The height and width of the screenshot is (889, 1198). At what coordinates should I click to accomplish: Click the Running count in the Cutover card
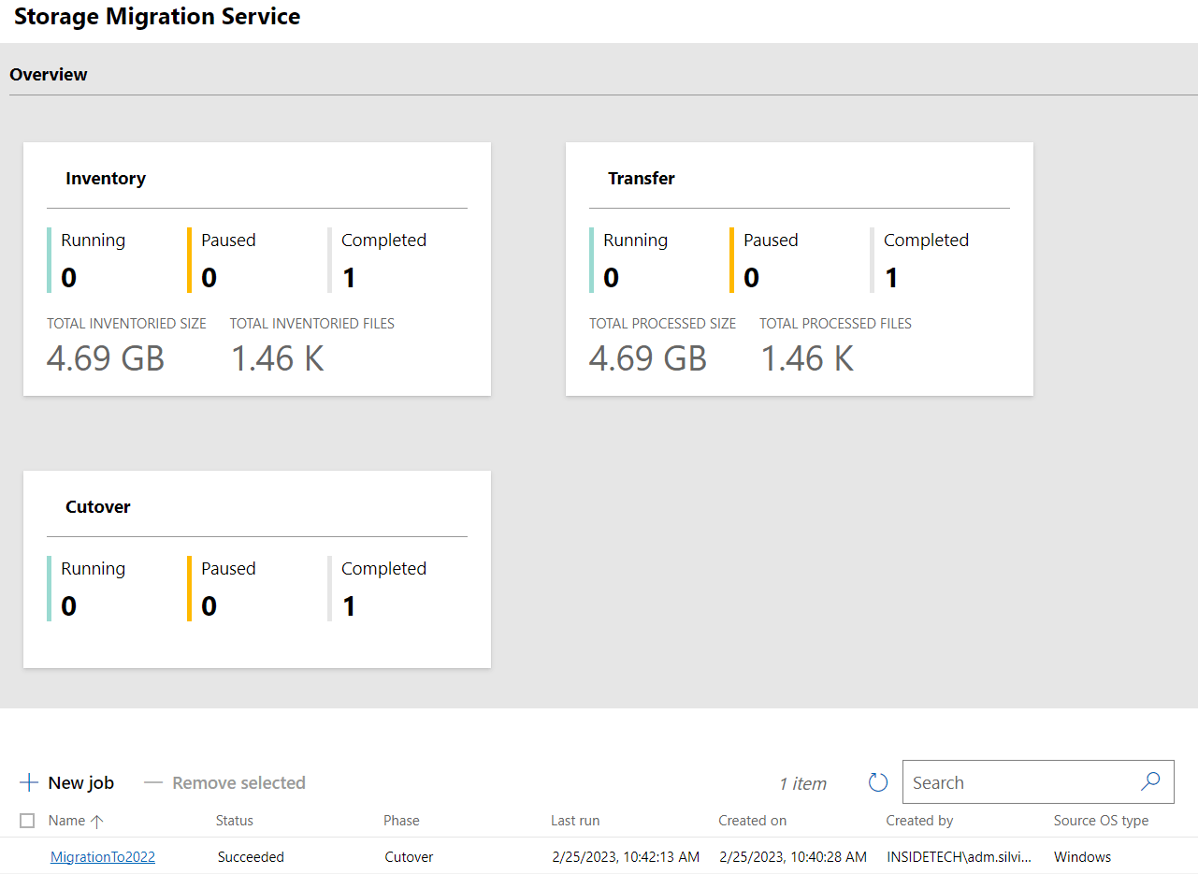(68, 605)
